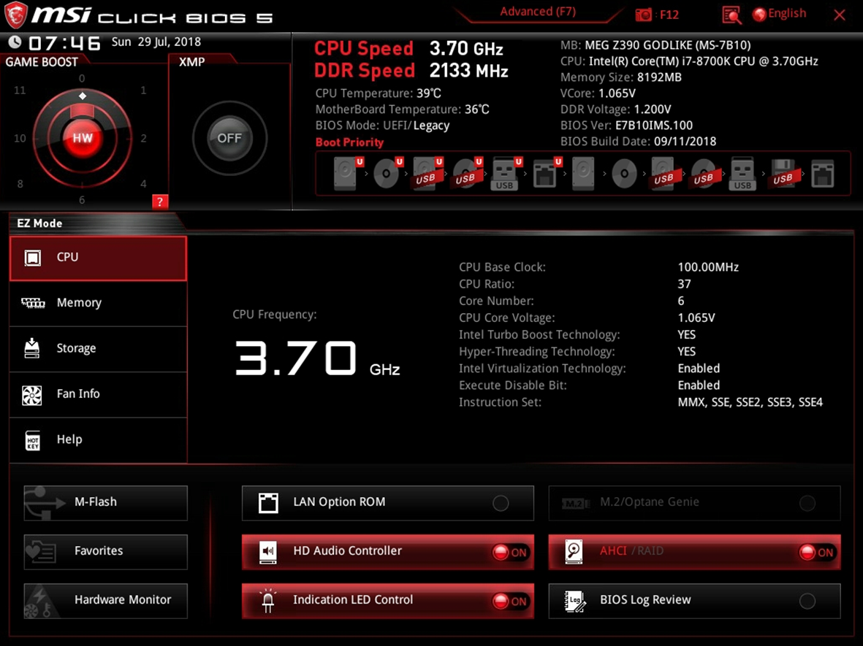The width and height of the screenshot is (863, 646).
Task: Toggle the M.2/Optane Genie switch
Action: click(807, 502)
